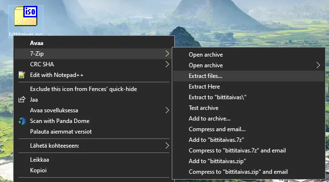Viewport: 329px width, 182px height.
Task: Expand the second Open archive chevron arrow
Action: coord(318,65)
